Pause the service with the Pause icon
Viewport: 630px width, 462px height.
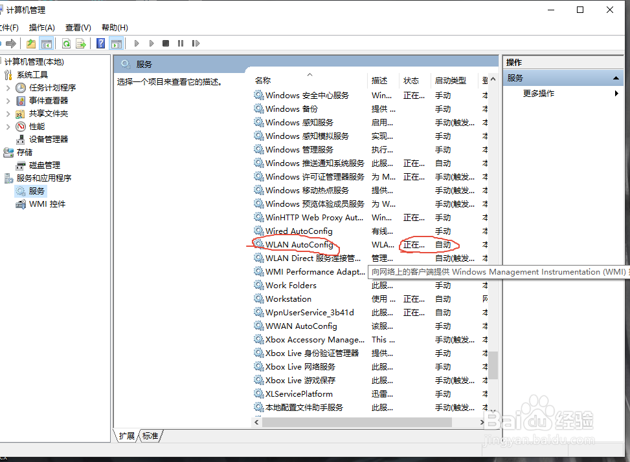tap(180, 43)
